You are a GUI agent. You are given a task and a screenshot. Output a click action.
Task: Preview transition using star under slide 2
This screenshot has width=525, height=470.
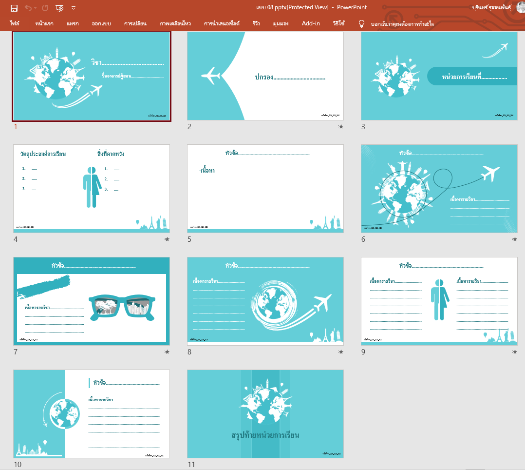tap(340, 127)
